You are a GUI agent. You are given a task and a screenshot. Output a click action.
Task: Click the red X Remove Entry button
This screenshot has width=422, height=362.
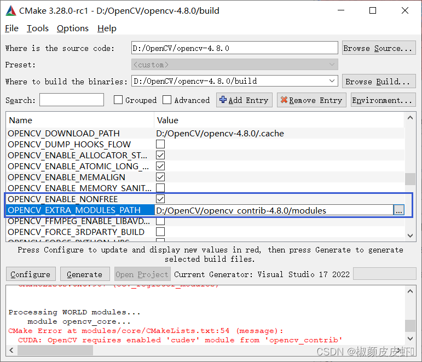click(x=311, y=100)
